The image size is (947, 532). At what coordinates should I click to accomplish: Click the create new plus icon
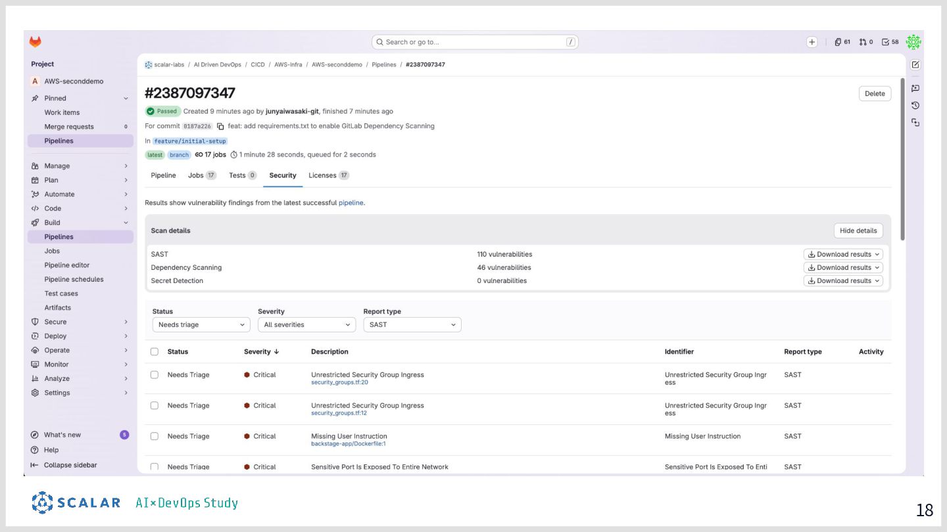[x=812, y=42]
